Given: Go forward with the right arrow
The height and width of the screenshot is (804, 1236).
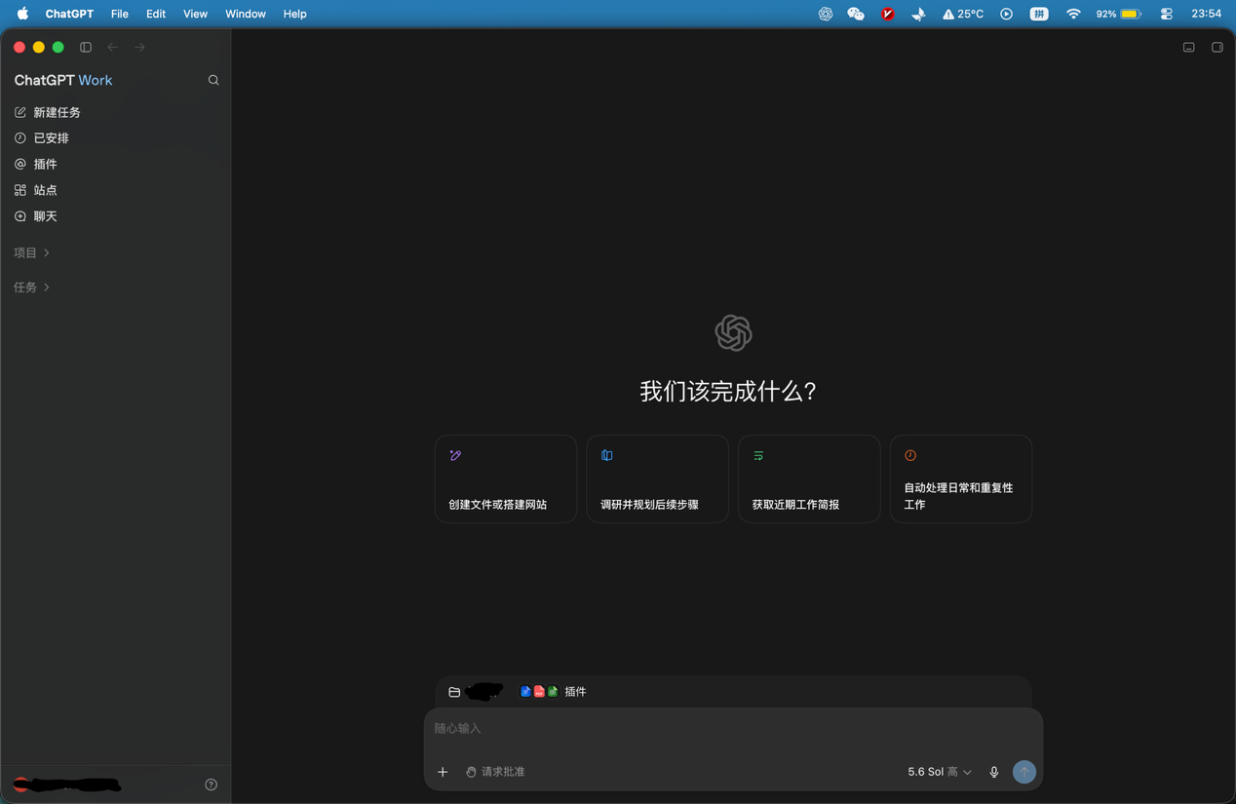Looking at the screenshot, I should tap(139, 47).
